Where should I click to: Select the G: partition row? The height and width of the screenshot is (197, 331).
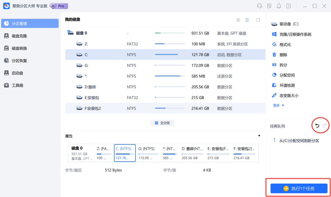click(x=165, y=65)
